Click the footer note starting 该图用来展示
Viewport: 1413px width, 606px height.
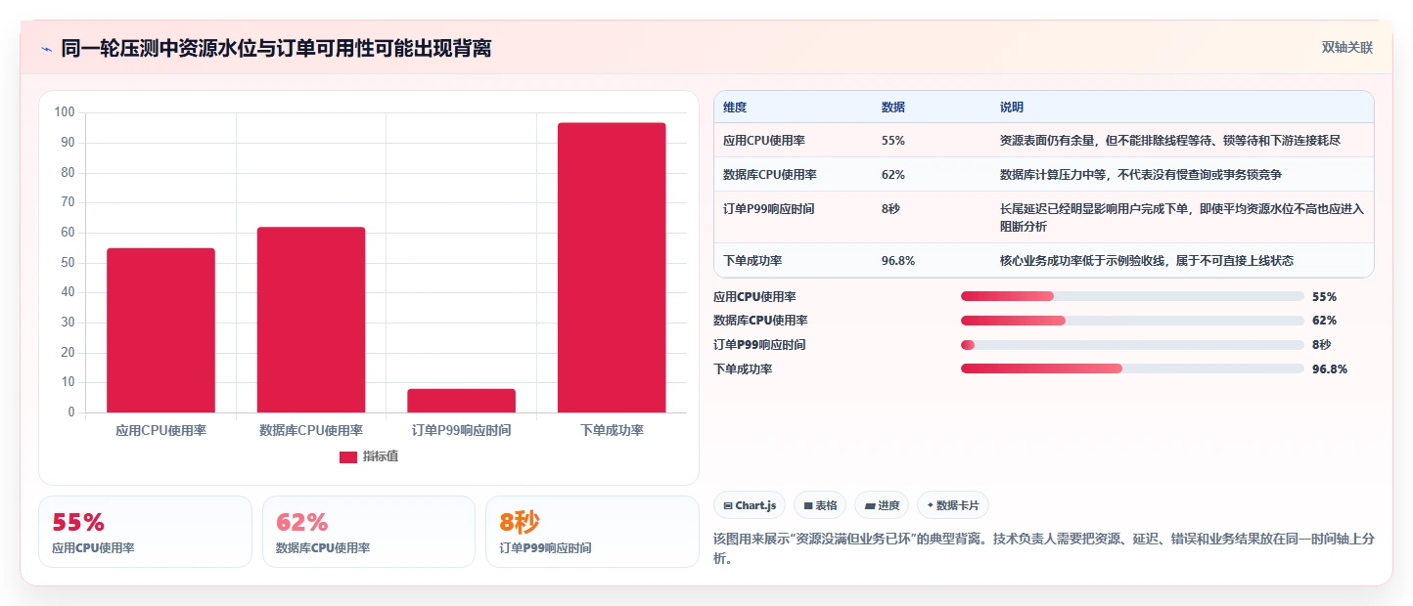(1044, 548)
